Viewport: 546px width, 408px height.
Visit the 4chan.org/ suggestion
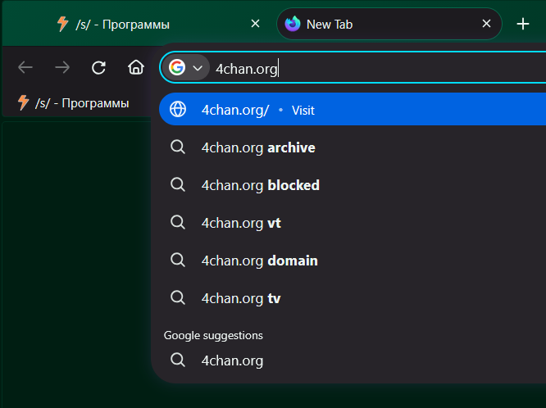tap(353, 109)
